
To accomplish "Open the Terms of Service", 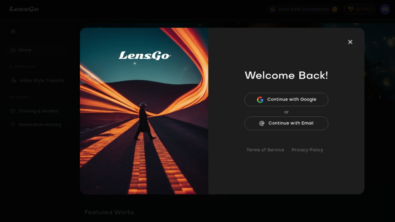I will (265, 150).
